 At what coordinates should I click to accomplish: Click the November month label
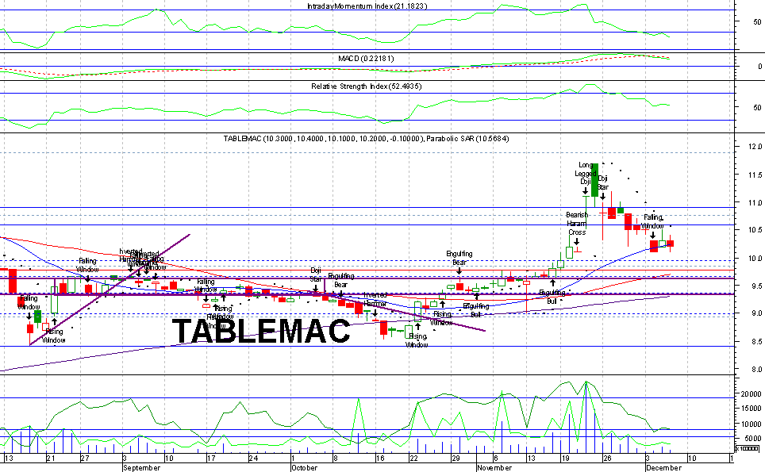[x=494, y=467]
